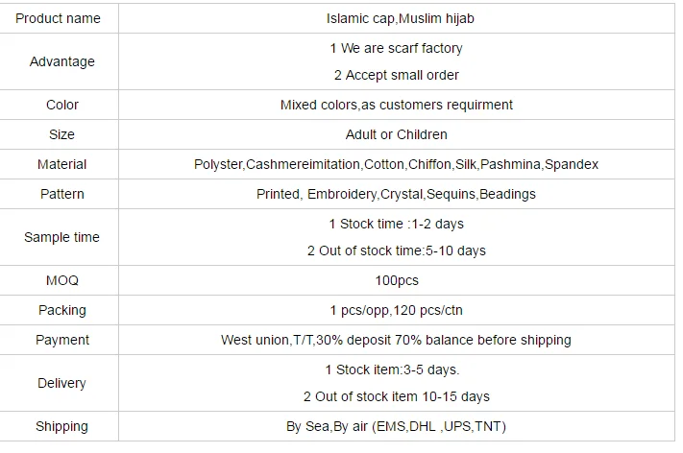Click the West union T/T payment terms
683x453 pixels.
click(x=396, y=340)
